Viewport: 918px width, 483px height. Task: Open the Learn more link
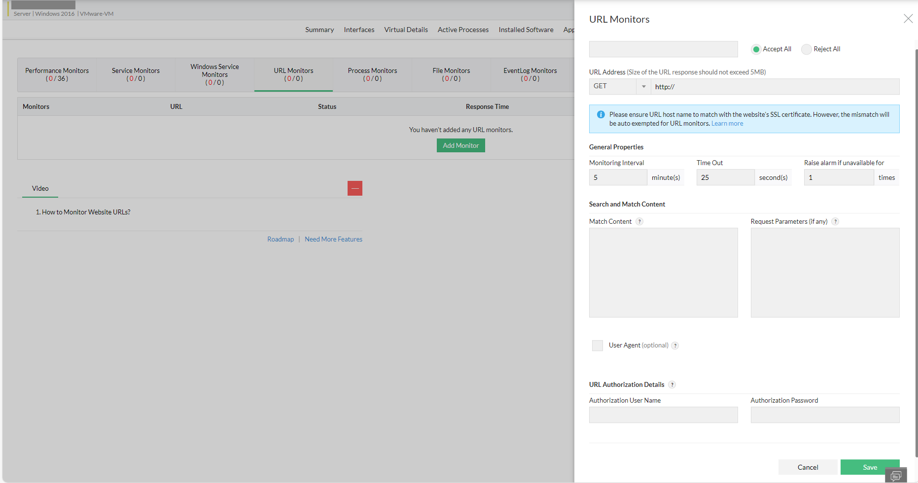click(x=727, y=123)
